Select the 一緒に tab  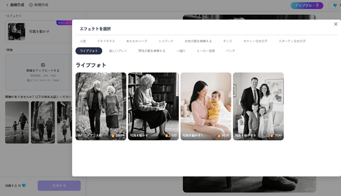click(x=181, y=51)
